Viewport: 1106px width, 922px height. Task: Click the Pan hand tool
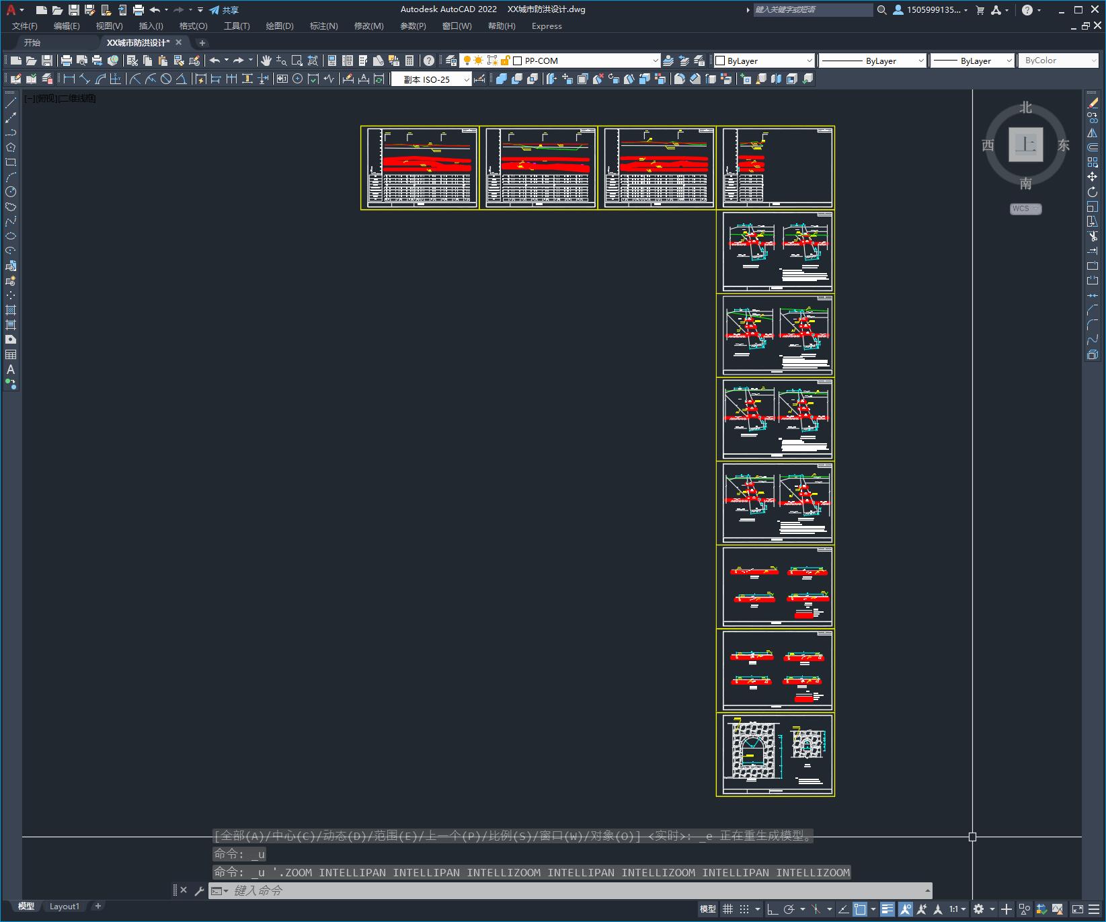266,61
